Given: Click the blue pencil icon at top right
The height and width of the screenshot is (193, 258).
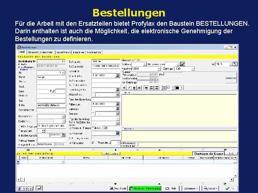Looking at the screenshot, I should (235, 64).
